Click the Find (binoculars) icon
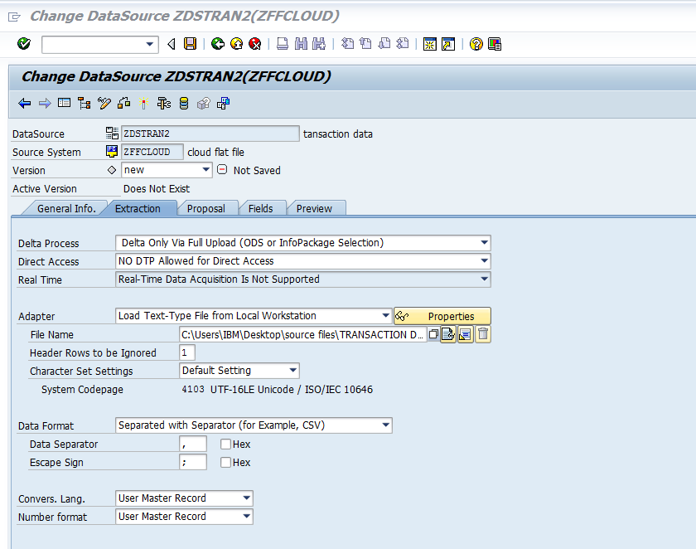 (303, 44)
